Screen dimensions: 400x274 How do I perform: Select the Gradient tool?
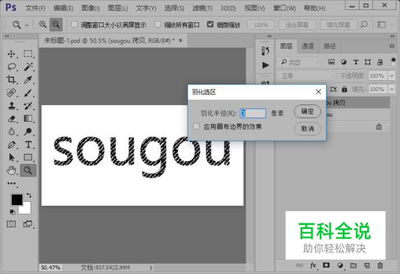pos(28,118)
